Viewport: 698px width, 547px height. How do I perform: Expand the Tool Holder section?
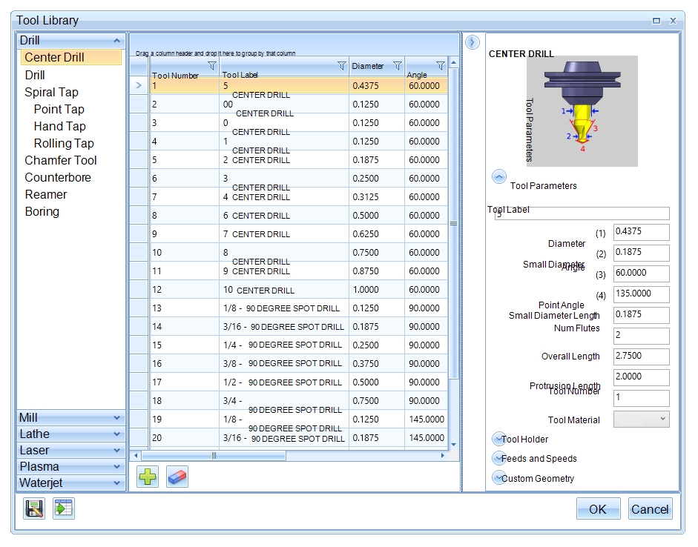pos(498,439)
